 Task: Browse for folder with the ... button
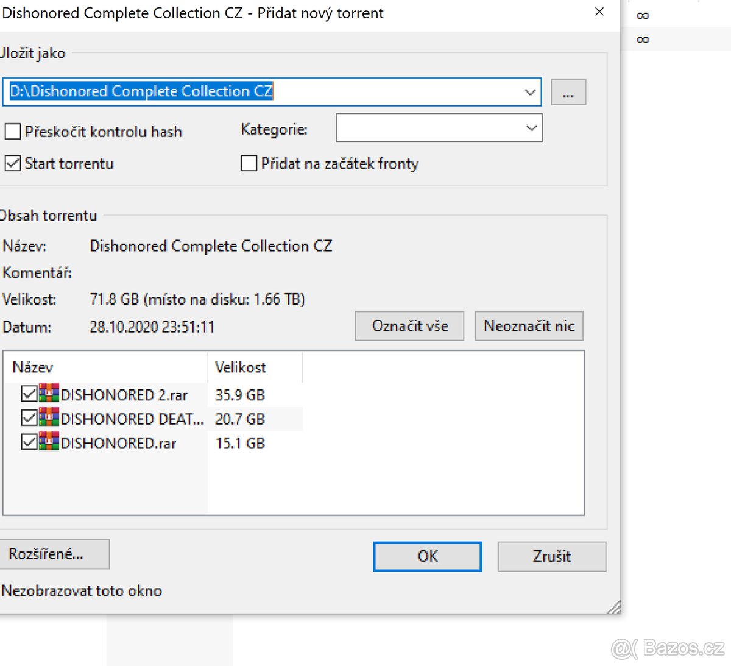pyautogui.click(x=568, y=92)
